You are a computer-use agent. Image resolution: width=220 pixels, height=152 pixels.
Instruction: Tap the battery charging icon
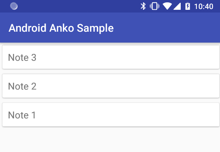point(188,6)
